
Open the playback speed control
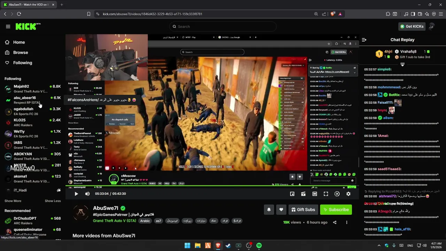(337, 194)
